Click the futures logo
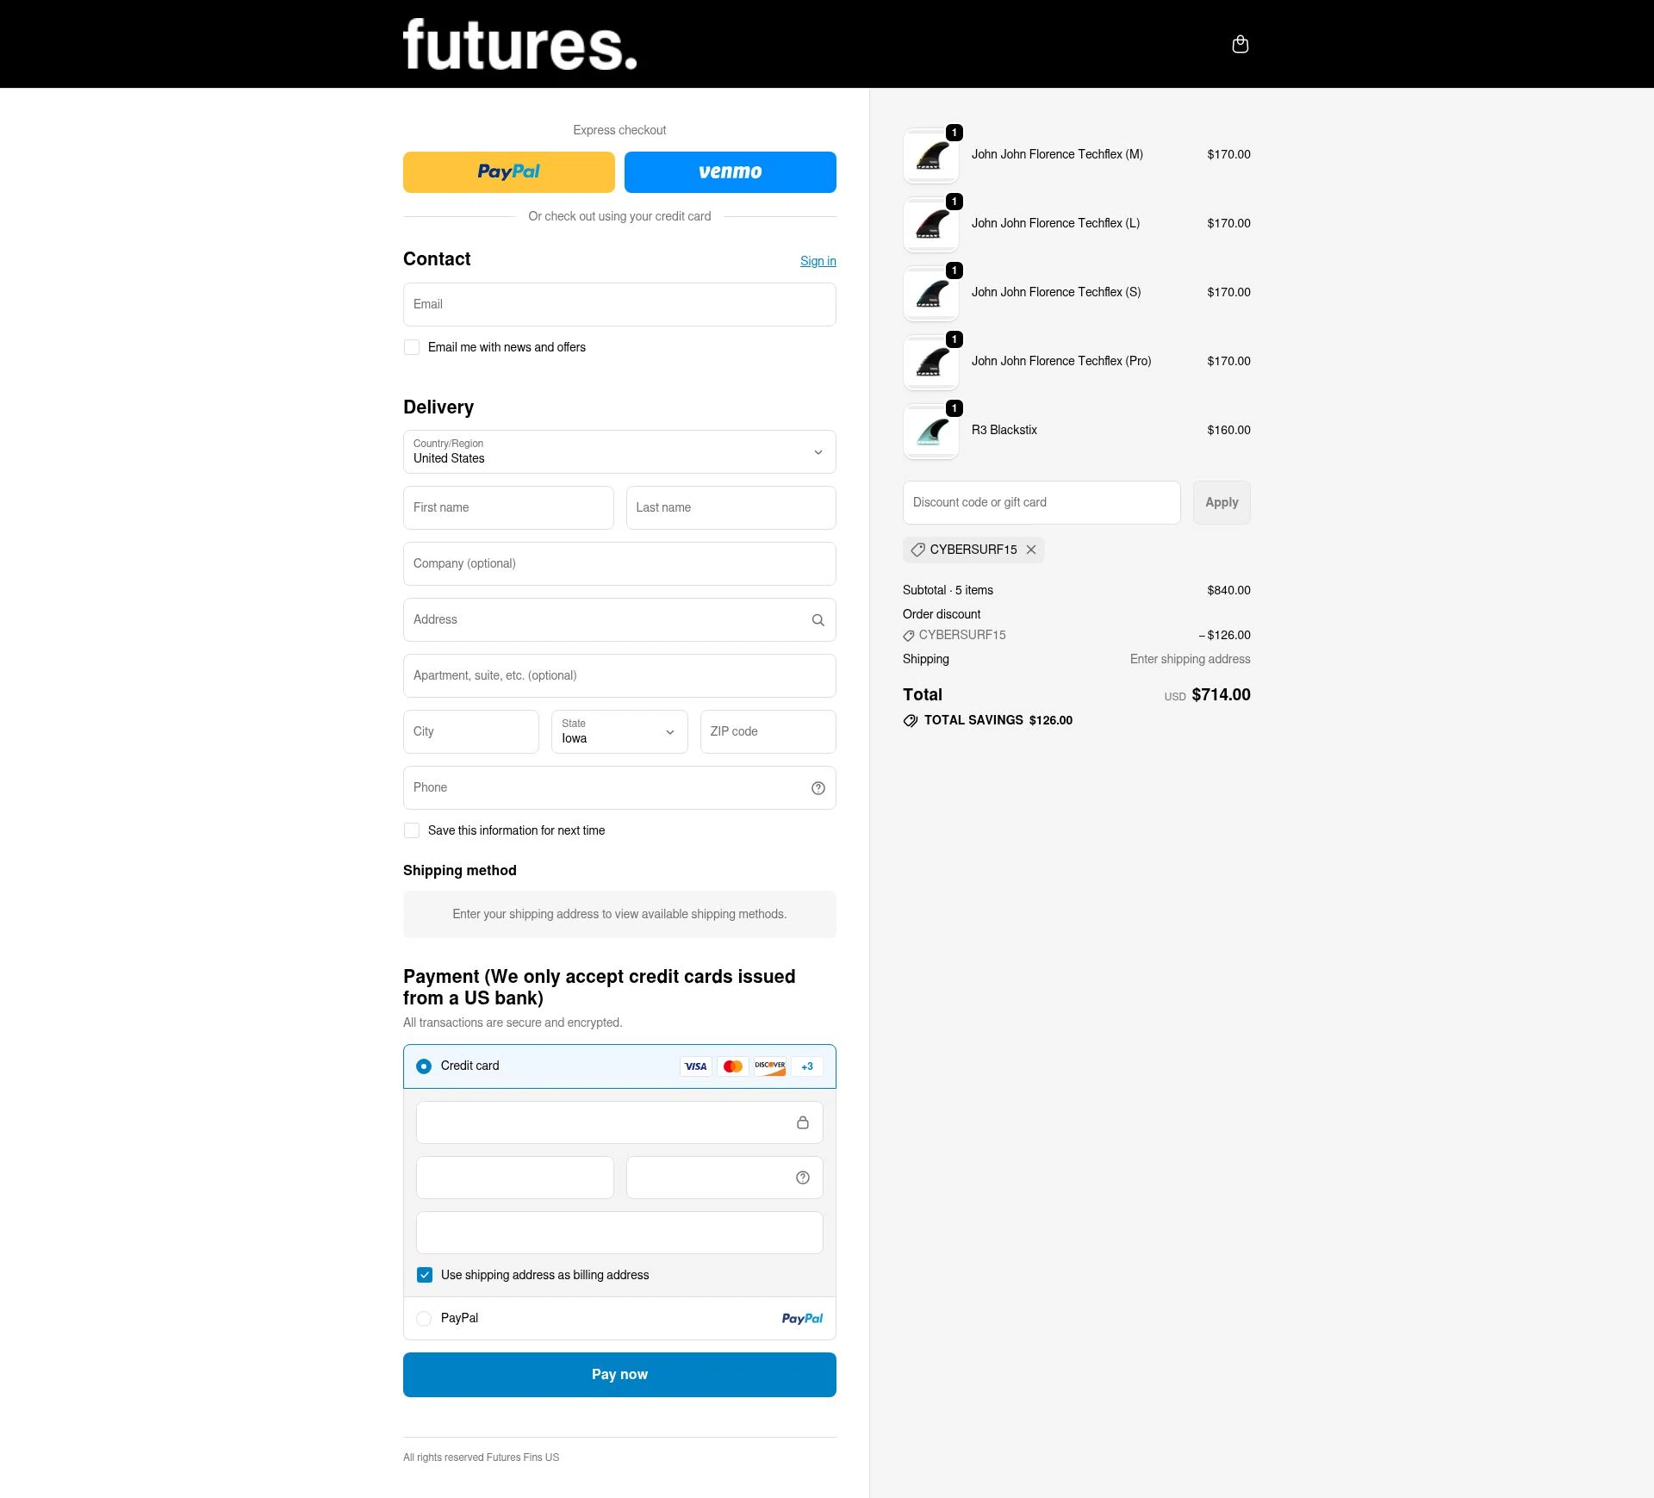 point(519,45)
